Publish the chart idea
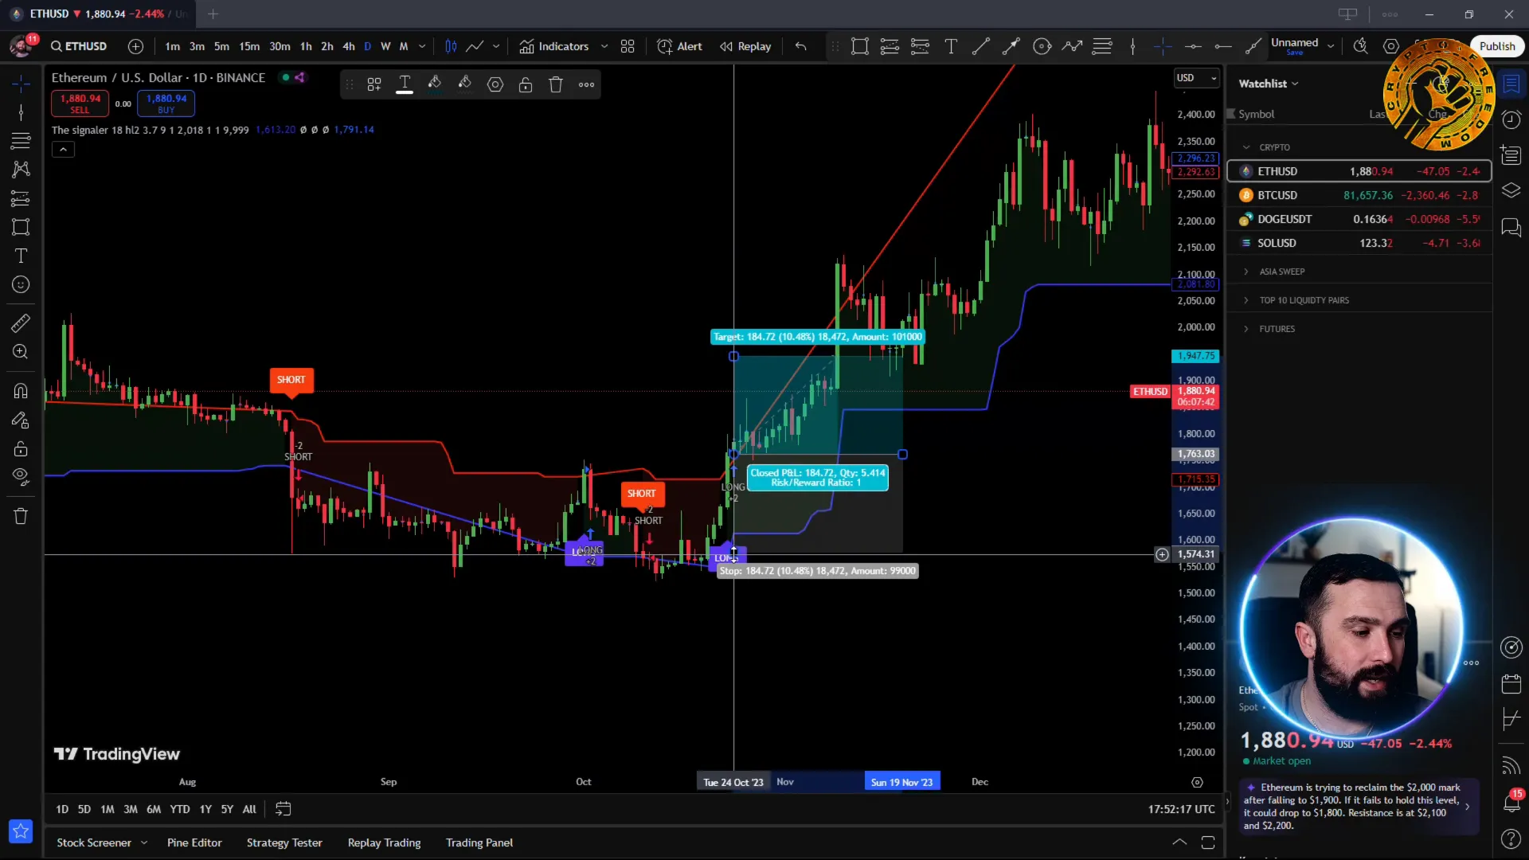The width and height of the screenshot is (1529, 860). click(1497, 46)
